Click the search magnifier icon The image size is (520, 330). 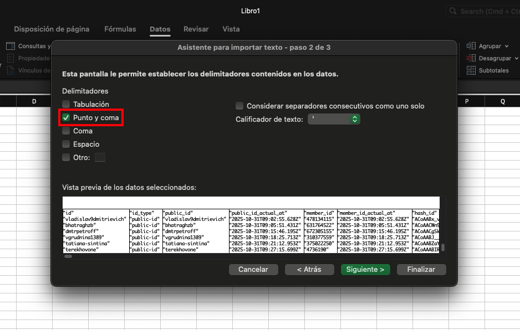click(453, 11)
